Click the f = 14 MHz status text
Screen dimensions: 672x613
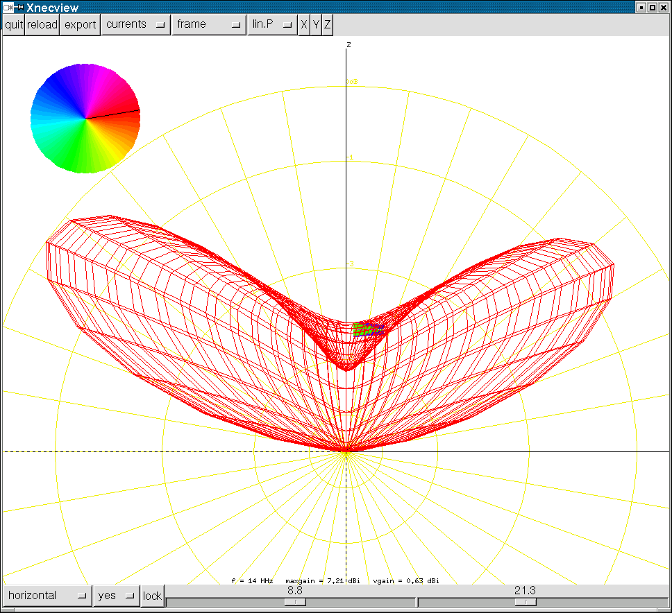pyautogui.click(x=252, y=581)
